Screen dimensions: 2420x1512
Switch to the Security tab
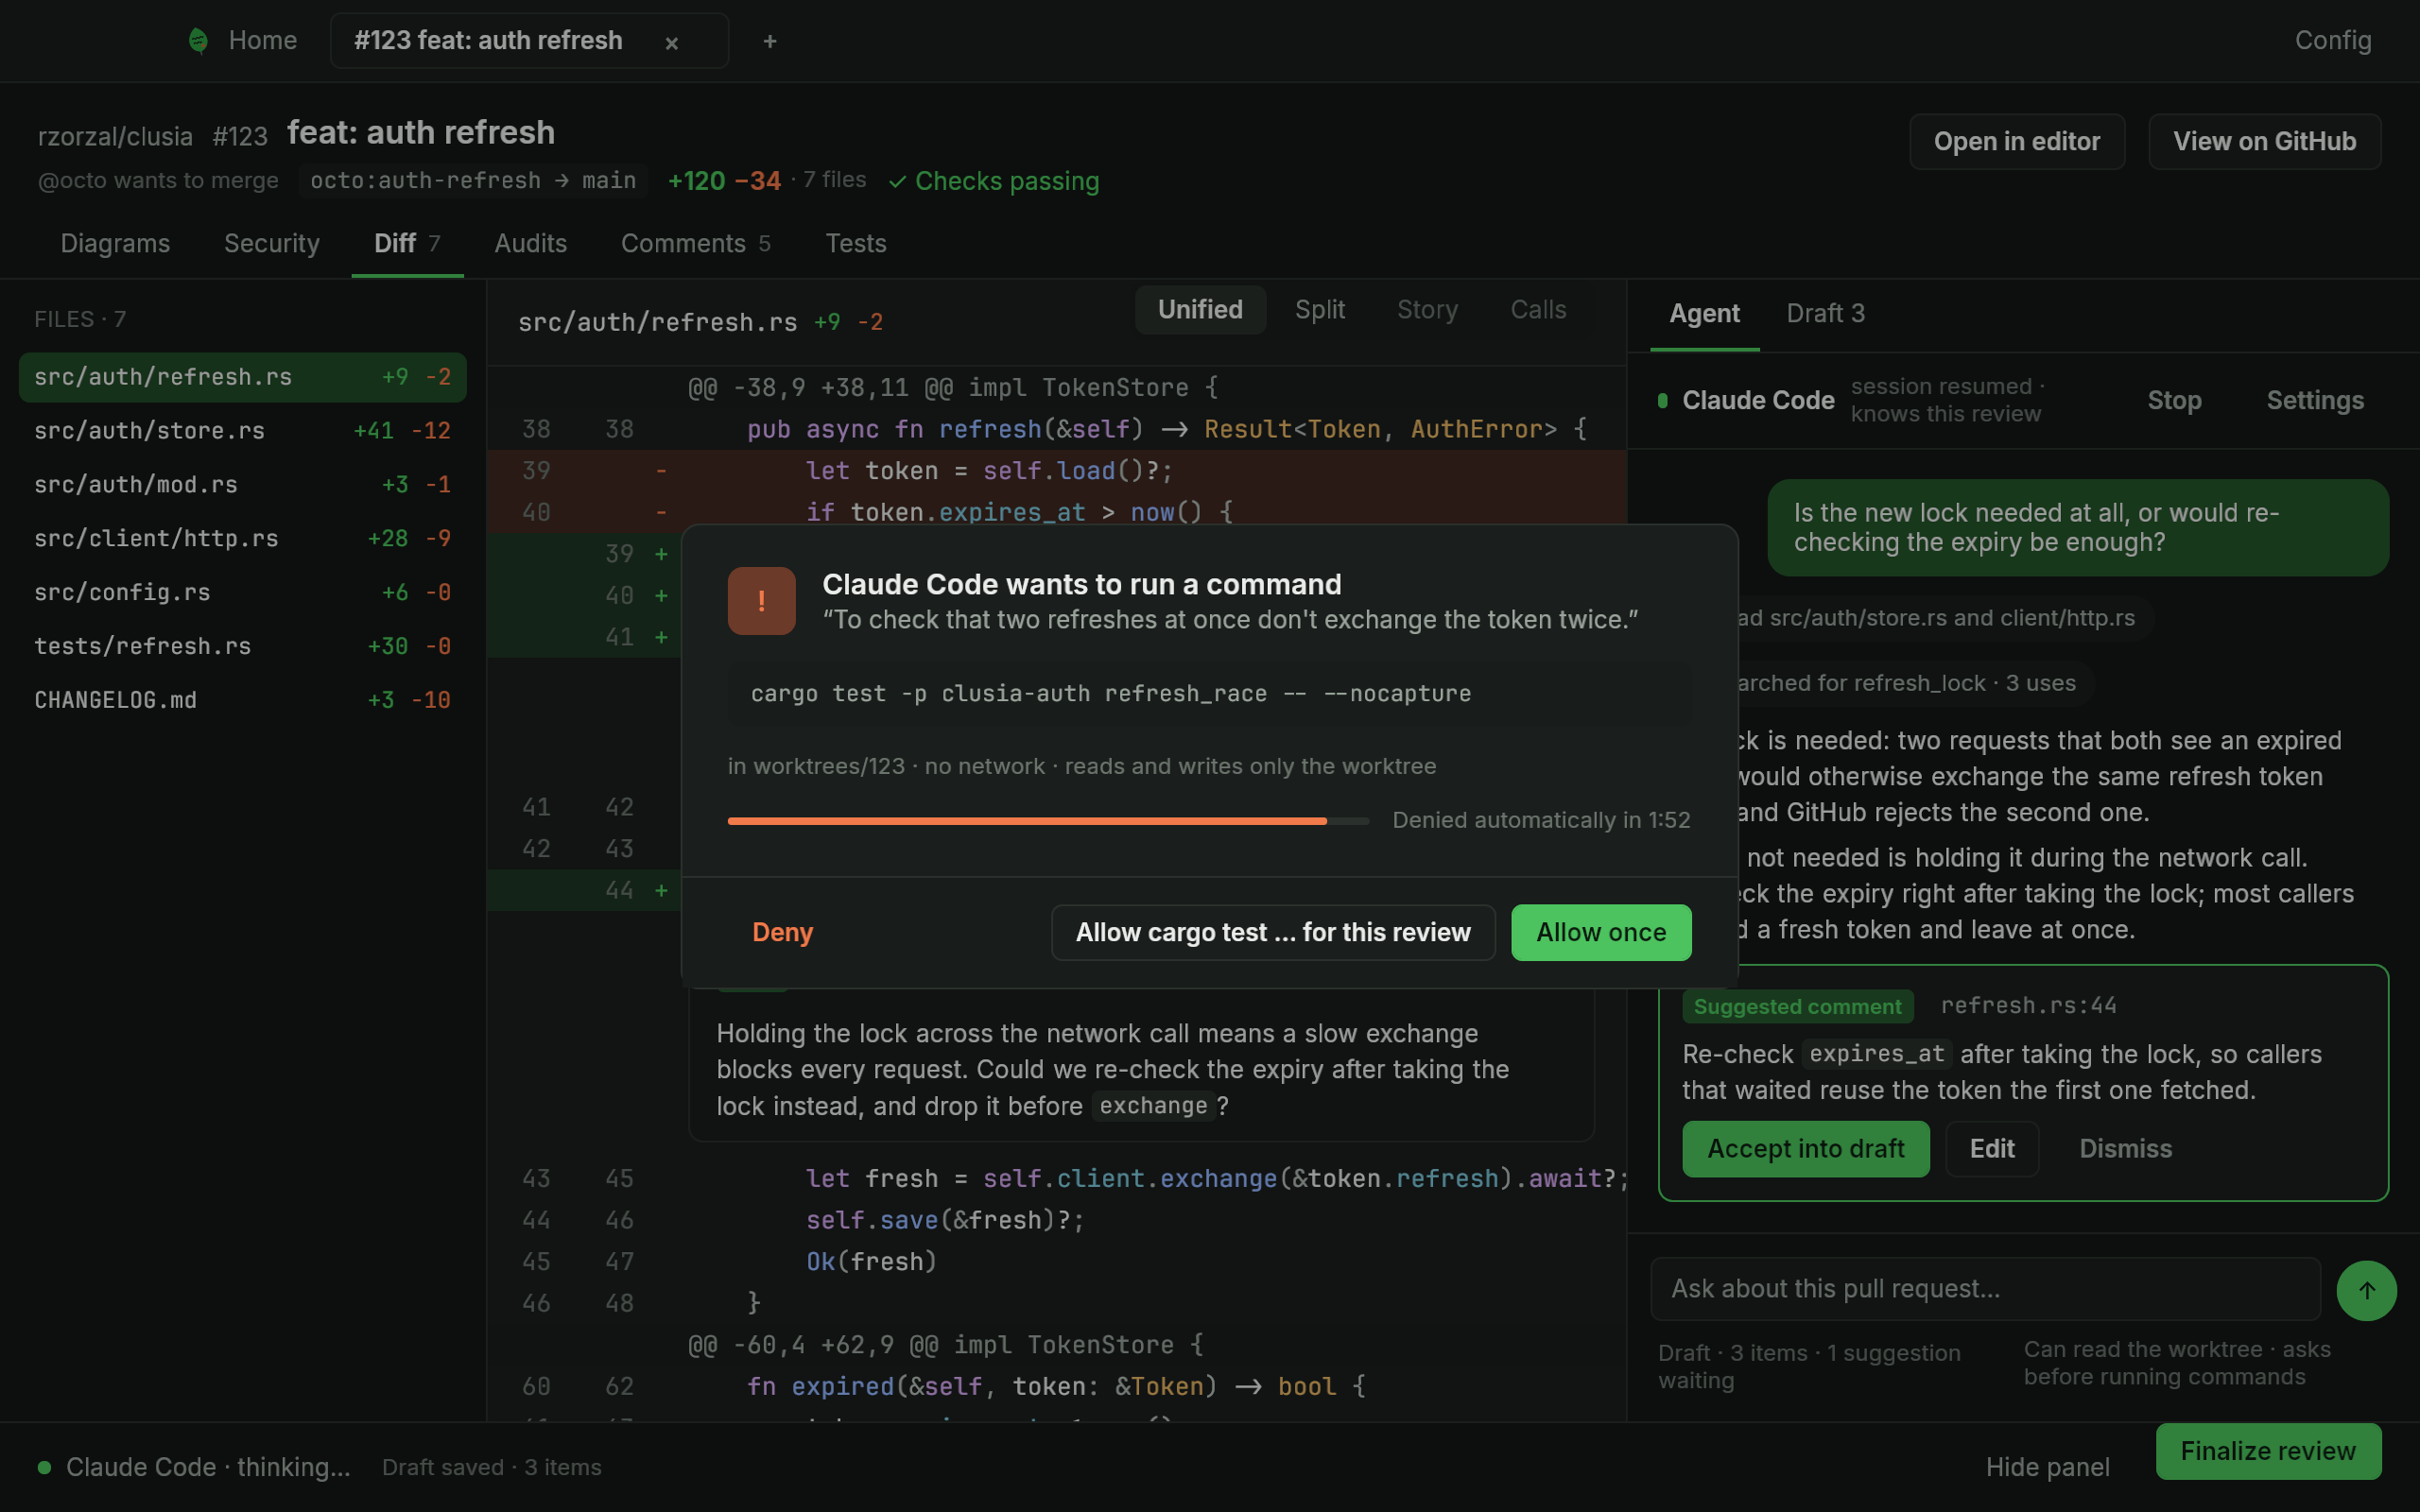point(272,243)
